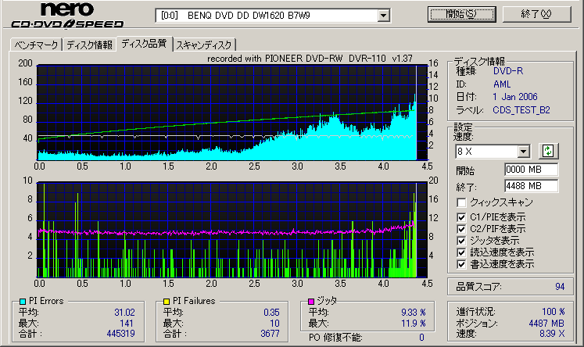The image size is (584, 347).
Task: Click the PO 修復不能 value 0
Action: coord(421,338)
